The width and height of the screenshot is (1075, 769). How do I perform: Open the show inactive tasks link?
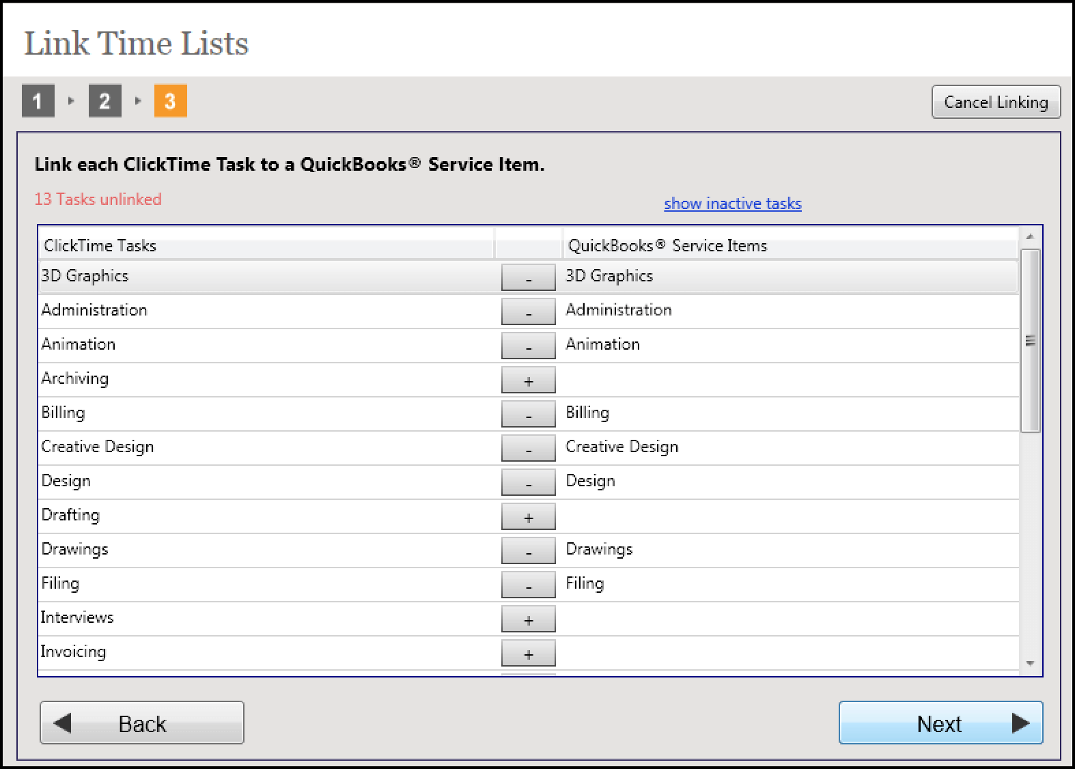[x=733, y=204]
